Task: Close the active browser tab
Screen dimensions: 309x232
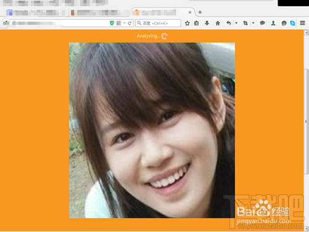Action: click(x=190, y=12)
